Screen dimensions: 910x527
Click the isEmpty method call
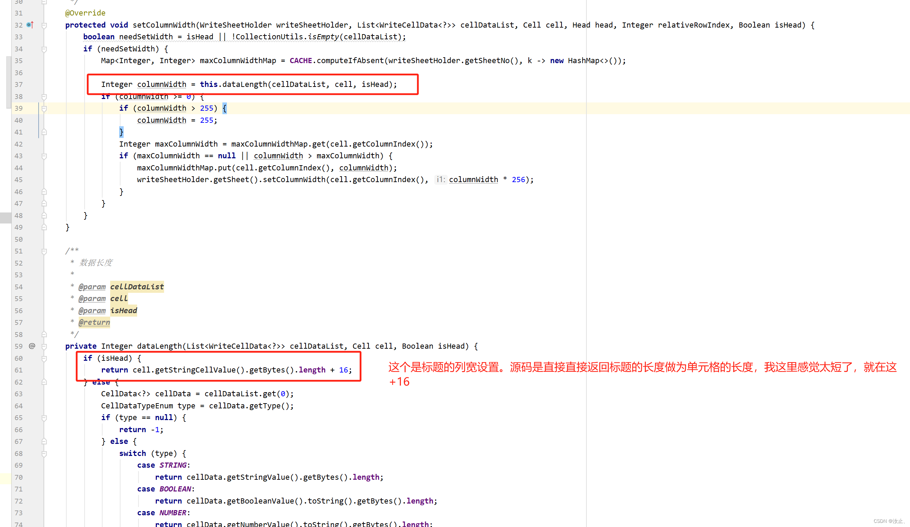click(x=323, y=37)
